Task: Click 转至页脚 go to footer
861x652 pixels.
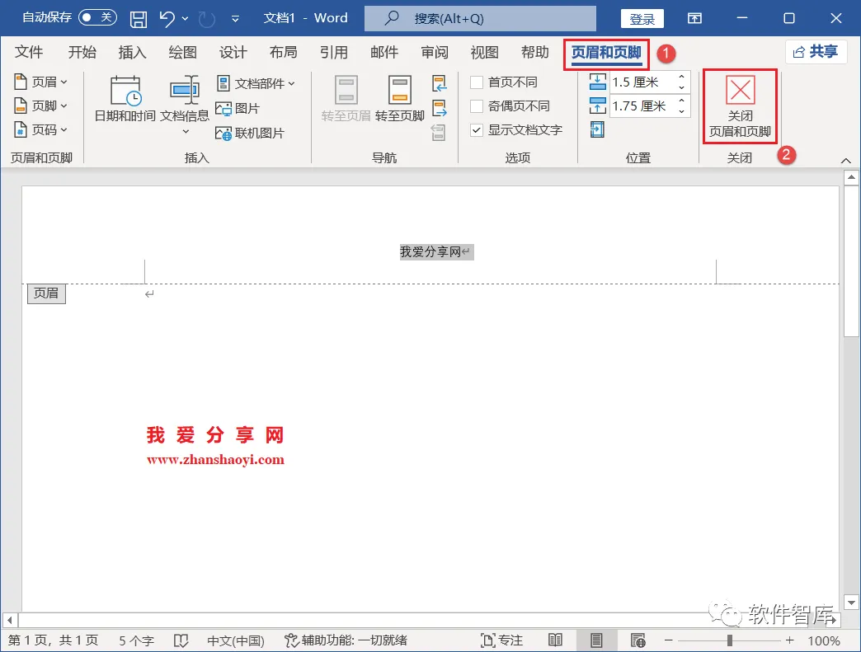Action: coord(400,99)
